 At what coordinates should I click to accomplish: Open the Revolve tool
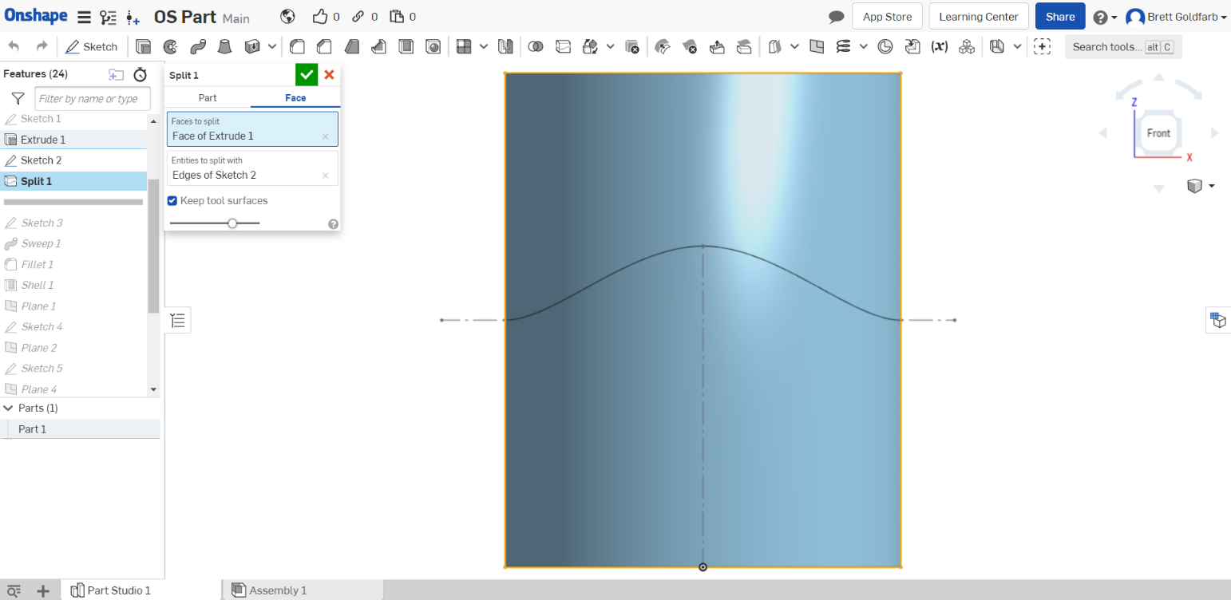pos(170,46)
